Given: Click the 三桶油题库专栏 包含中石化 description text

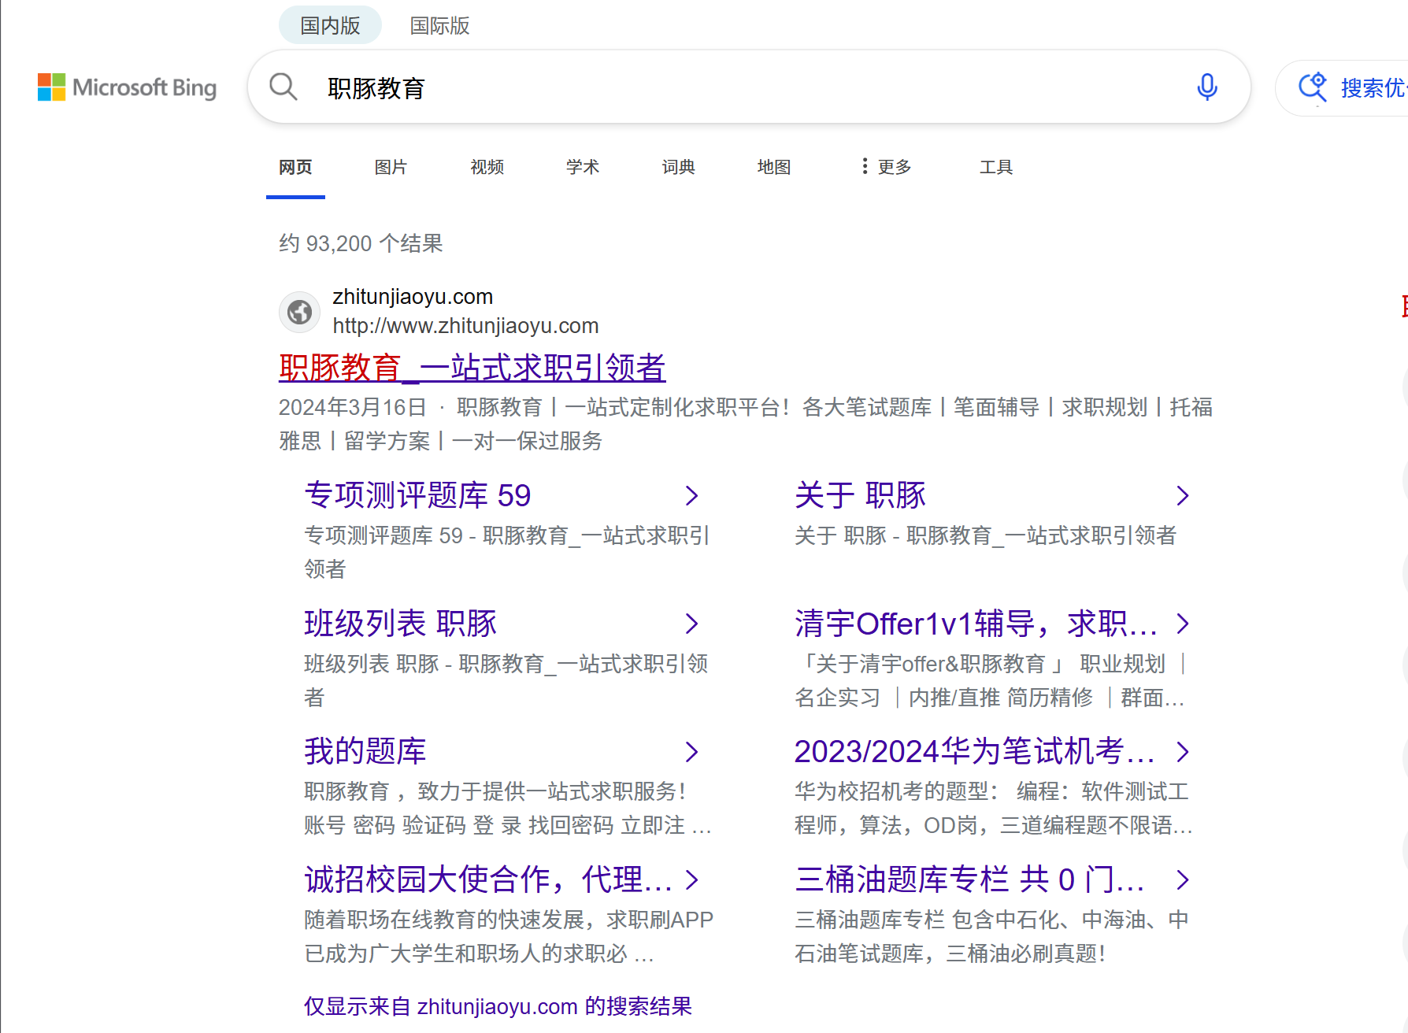Looking at the screenshot, I should tap(991, 936).
